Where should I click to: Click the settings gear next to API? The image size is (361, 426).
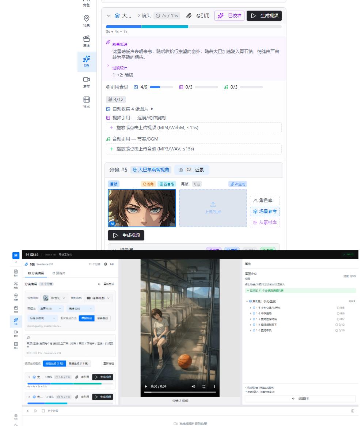point(105,264)
